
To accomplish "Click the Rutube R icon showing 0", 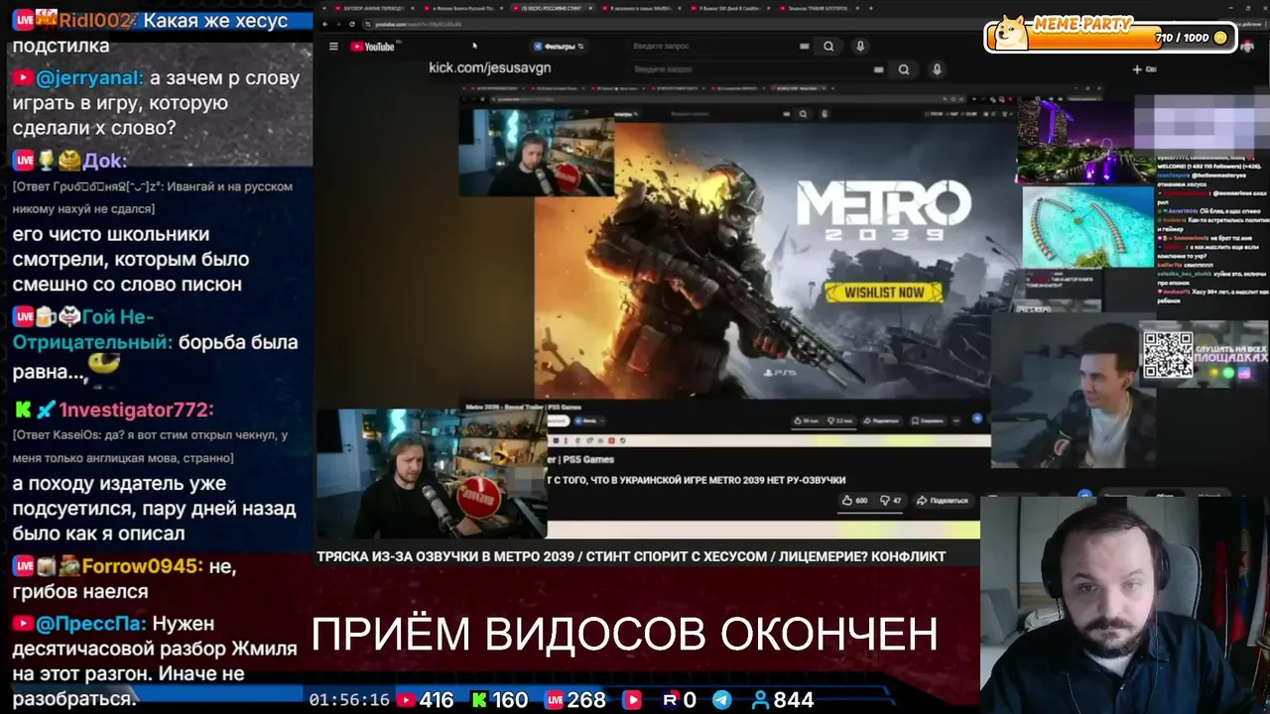I will pos(670,700).
